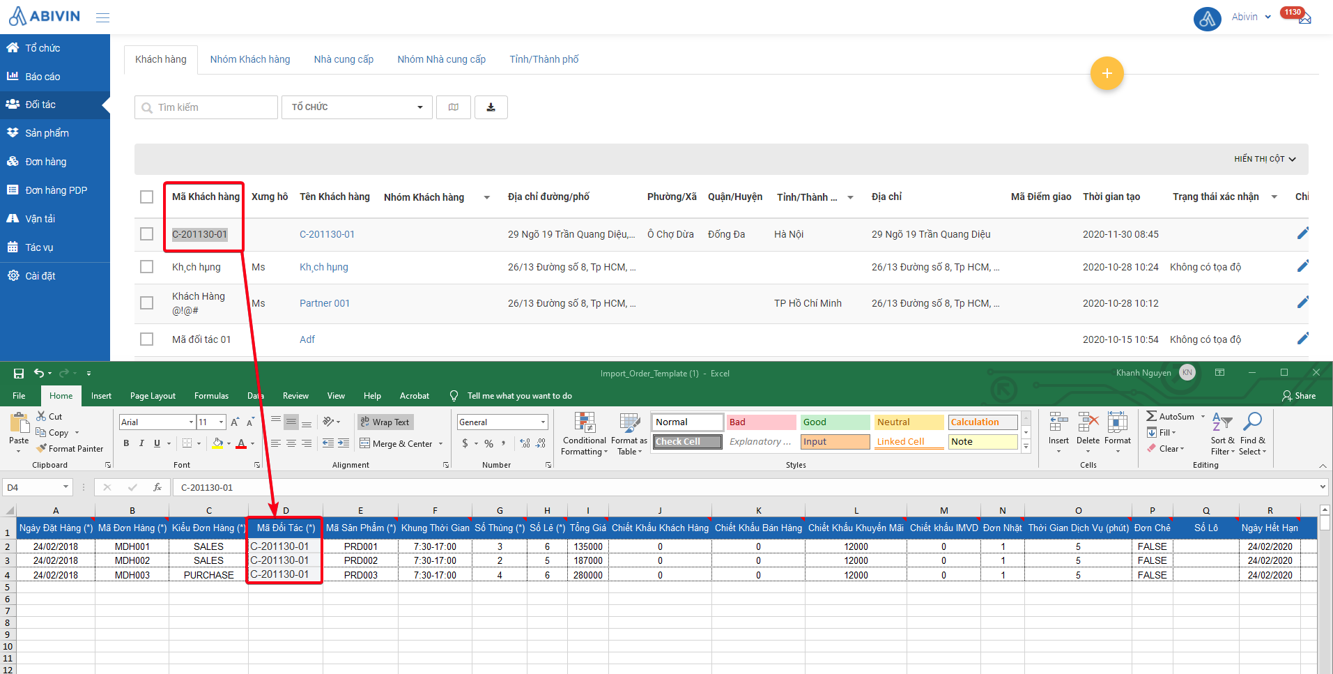Open Excel Formulas ribbon tab
Image resolution: width=1333 pixels, height=674 pixels.
[211, 396]
